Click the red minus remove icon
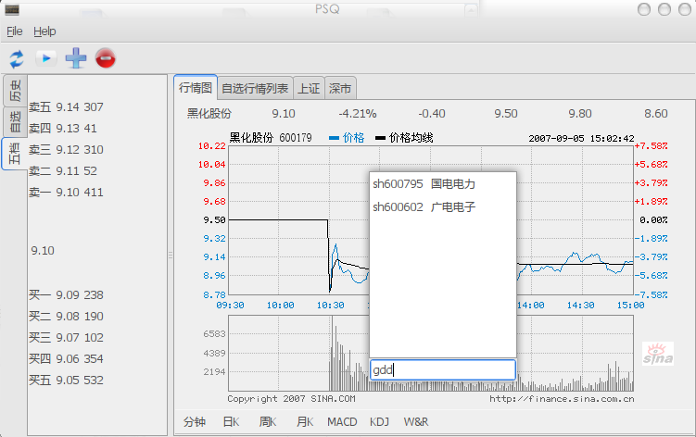 [106, 58]
